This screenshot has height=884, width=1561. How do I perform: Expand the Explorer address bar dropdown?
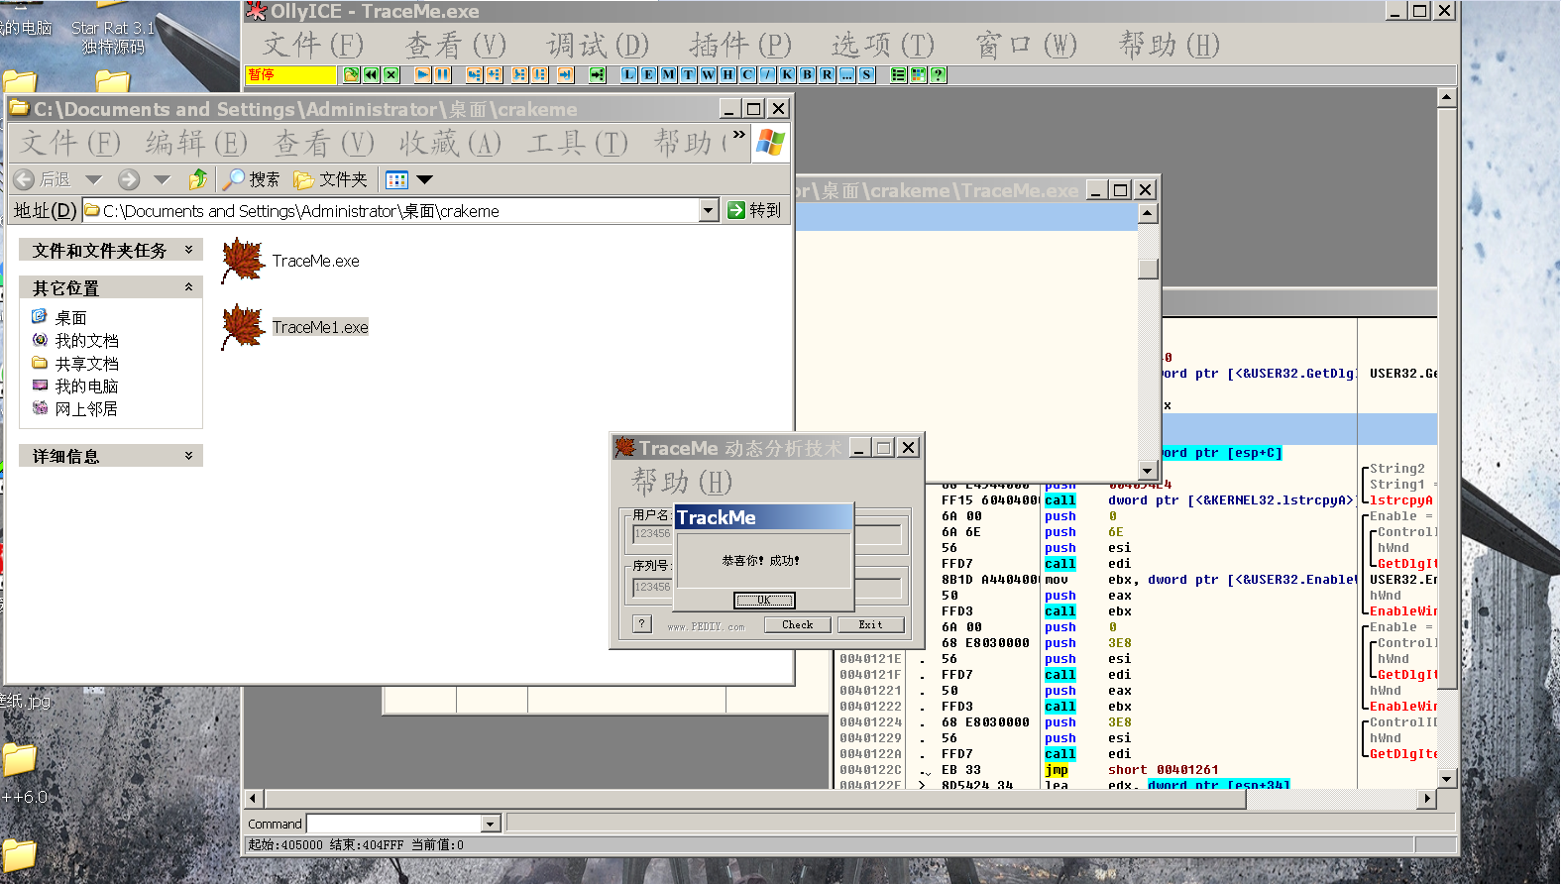pyautogui.click(x=708, y=210)
